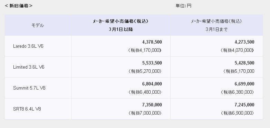Select the 3月1日以降 price column header
This screenshot has width=270, height=128.
tap(121, 25)
